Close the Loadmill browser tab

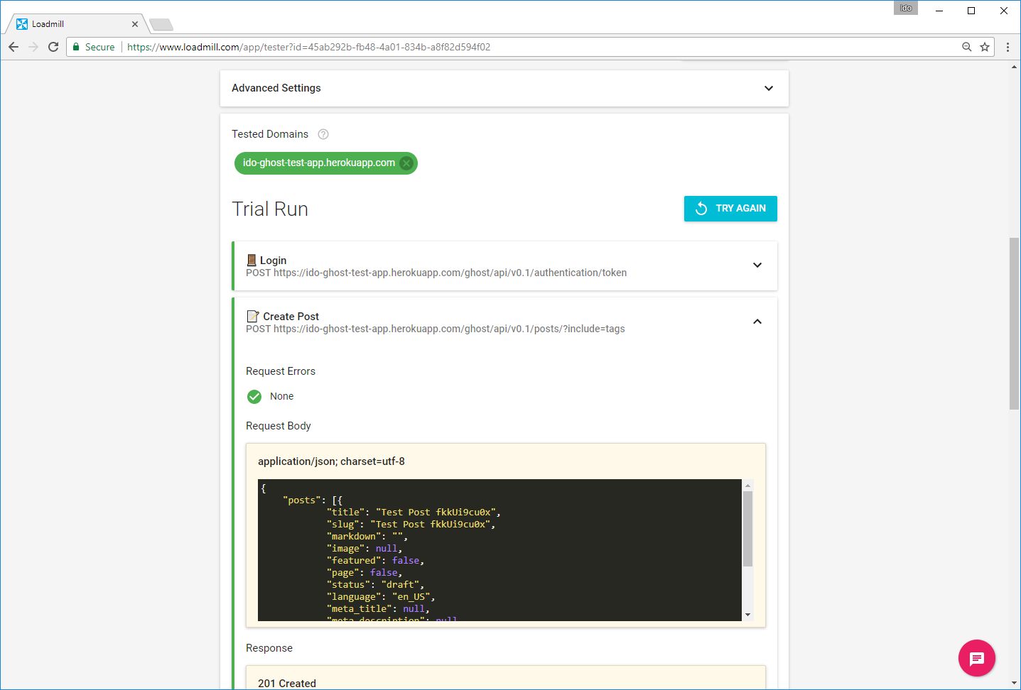(135, 24)
